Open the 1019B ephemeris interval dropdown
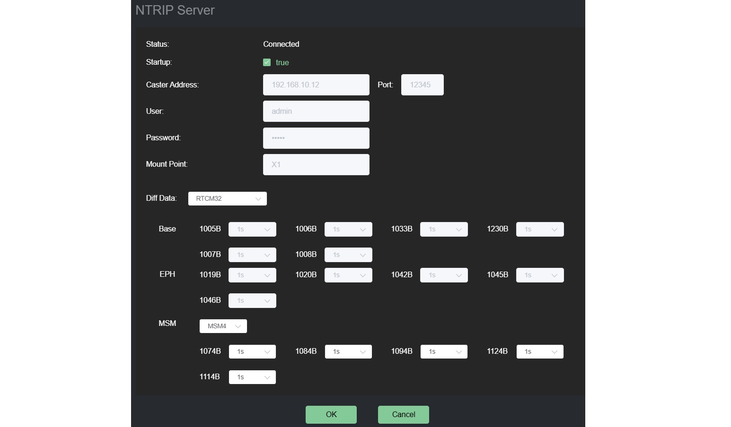The width and height of the screenshot is (731, 427). coord(252,275)
